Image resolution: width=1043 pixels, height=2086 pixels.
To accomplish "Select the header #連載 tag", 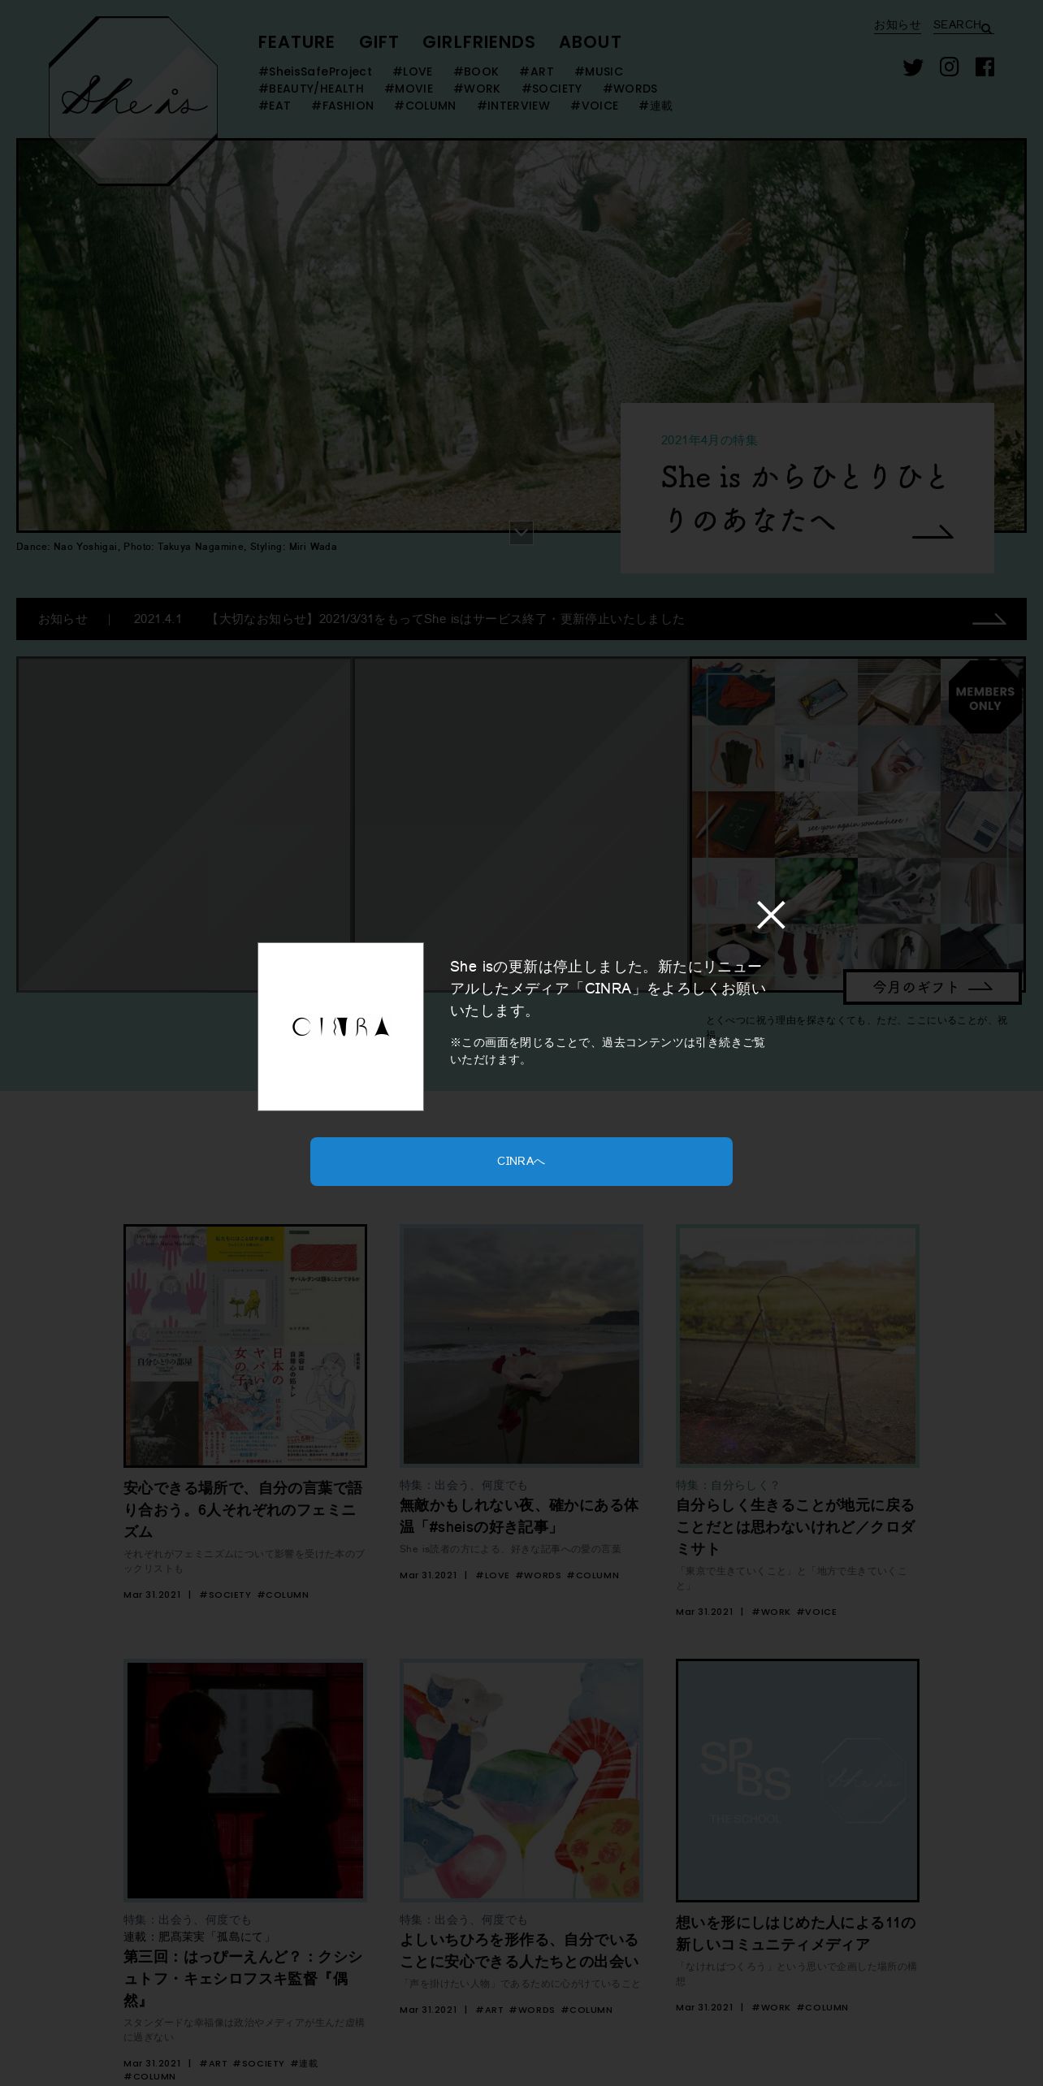I will coord(656,106).
